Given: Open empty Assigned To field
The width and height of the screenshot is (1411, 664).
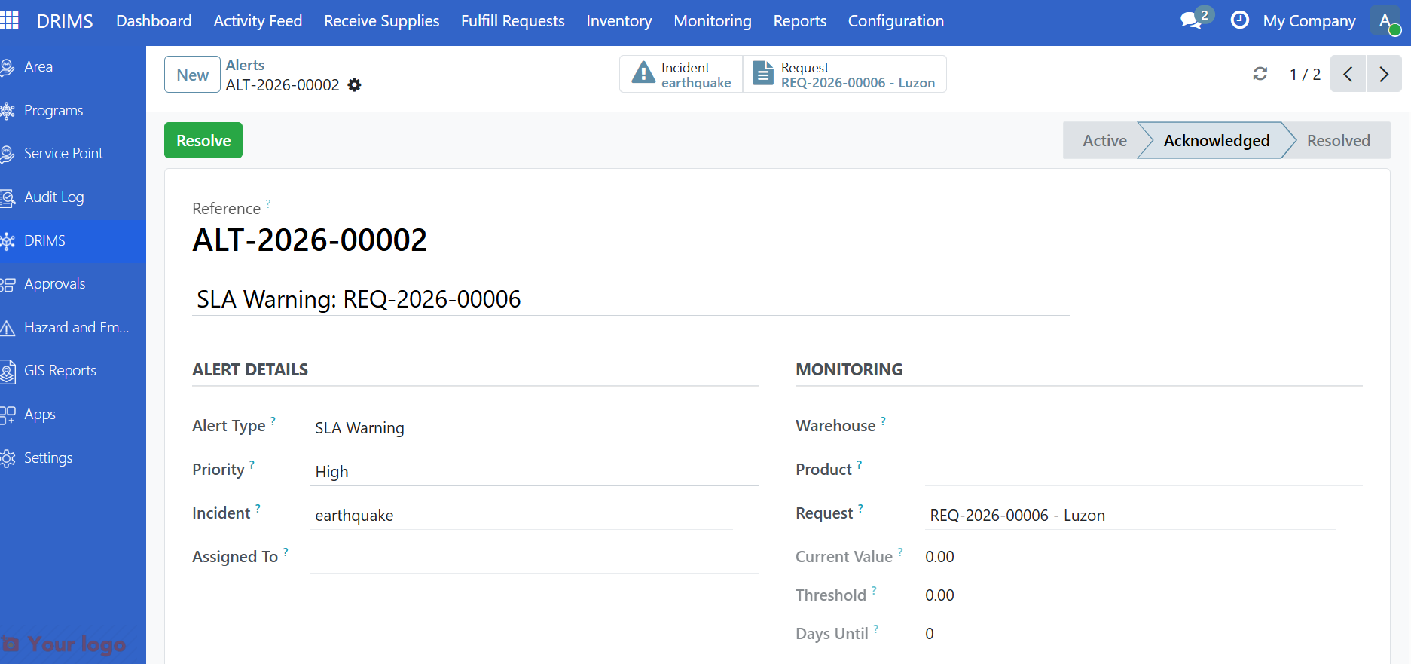Looking at the screenshot, I should click(535, 558).
